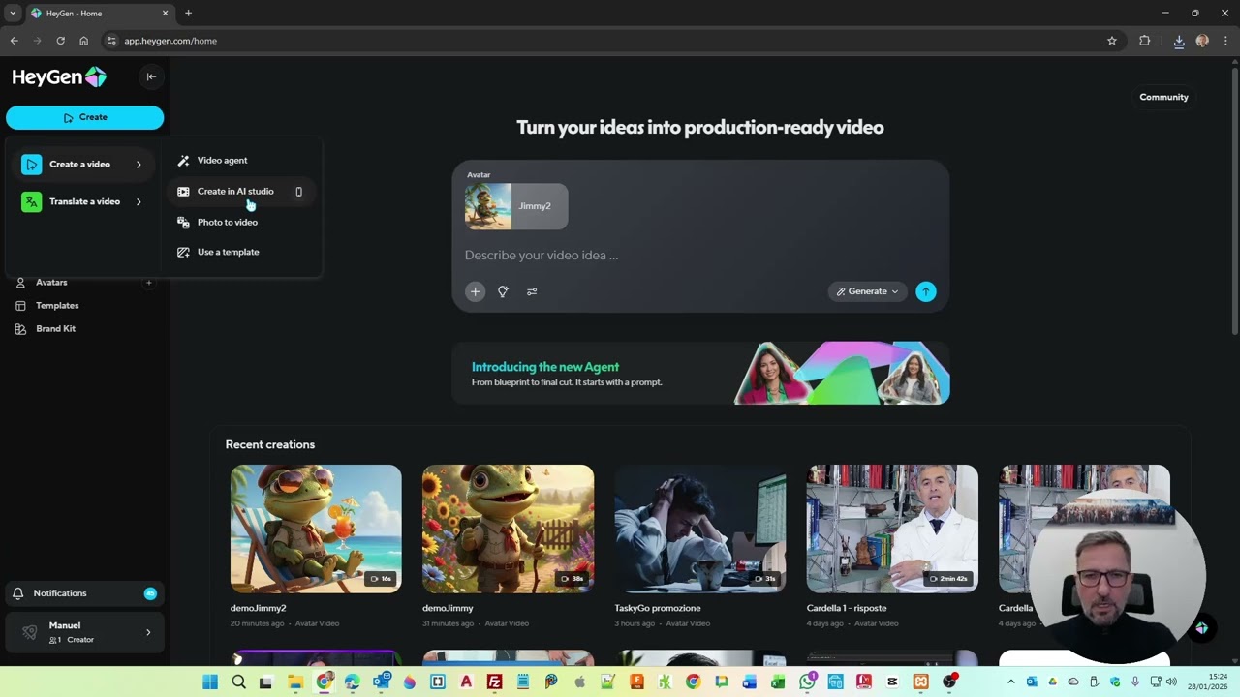Reload the HeyGen page
1240x697 pixels.
tap(60, 41)
